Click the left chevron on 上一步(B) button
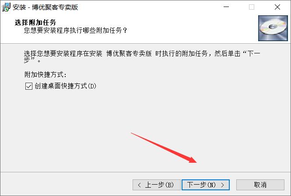This screenshot has width=291, height=196. click(140, 185)
